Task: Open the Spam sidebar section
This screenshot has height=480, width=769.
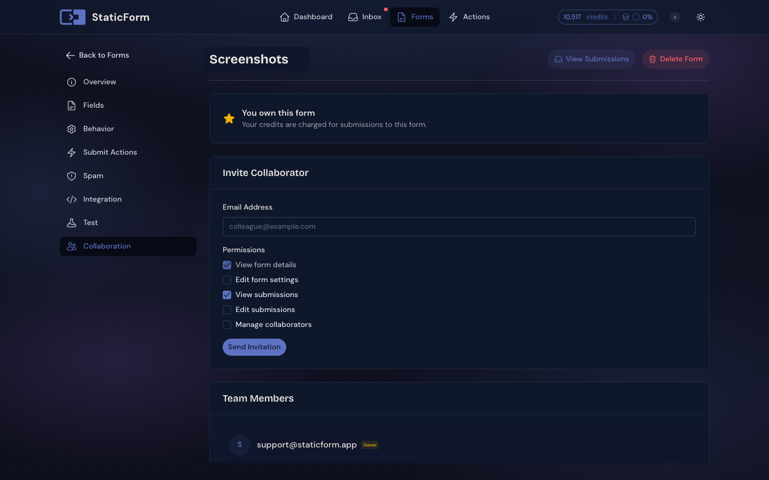Action: coord(128,176)
